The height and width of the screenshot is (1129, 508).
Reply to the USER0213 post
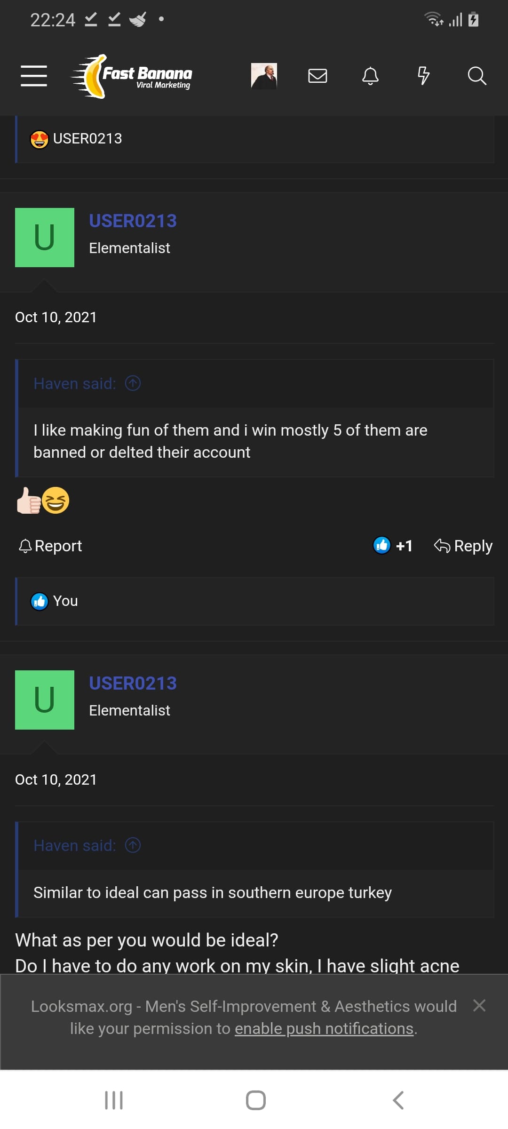463,546
